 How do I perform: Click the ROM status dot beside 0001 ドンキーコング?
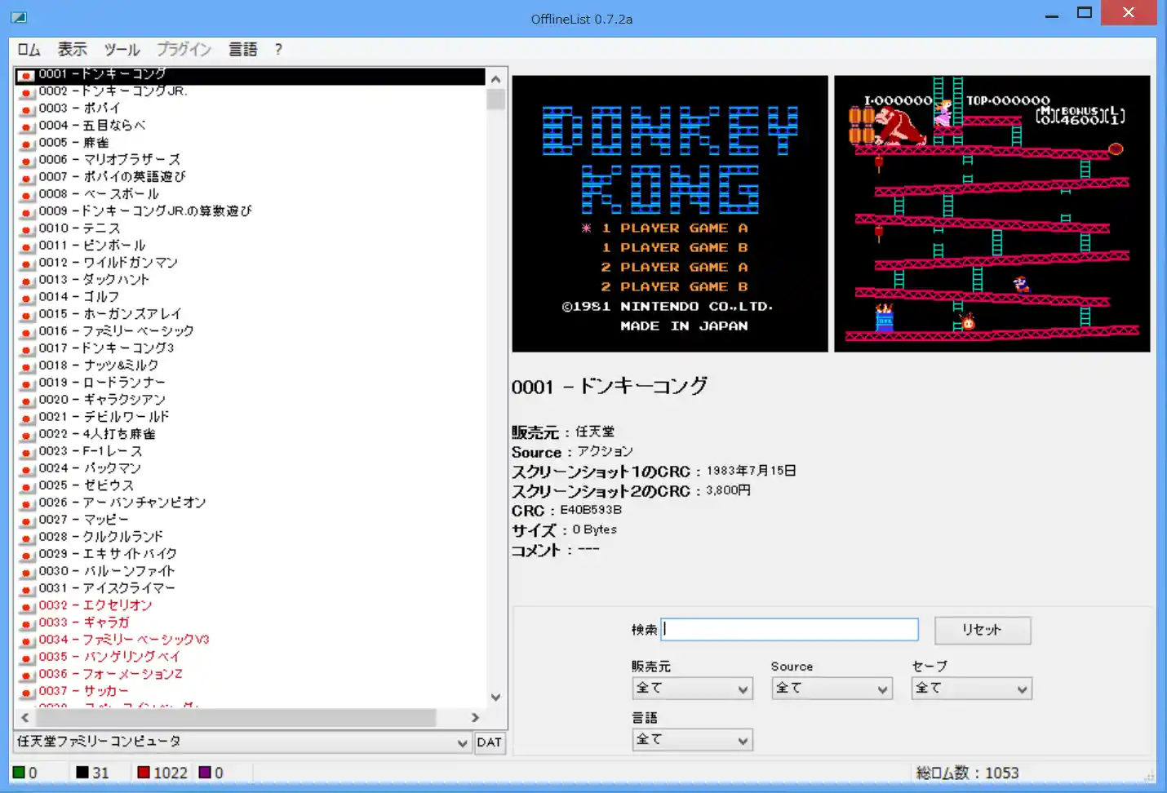point(25,73)
